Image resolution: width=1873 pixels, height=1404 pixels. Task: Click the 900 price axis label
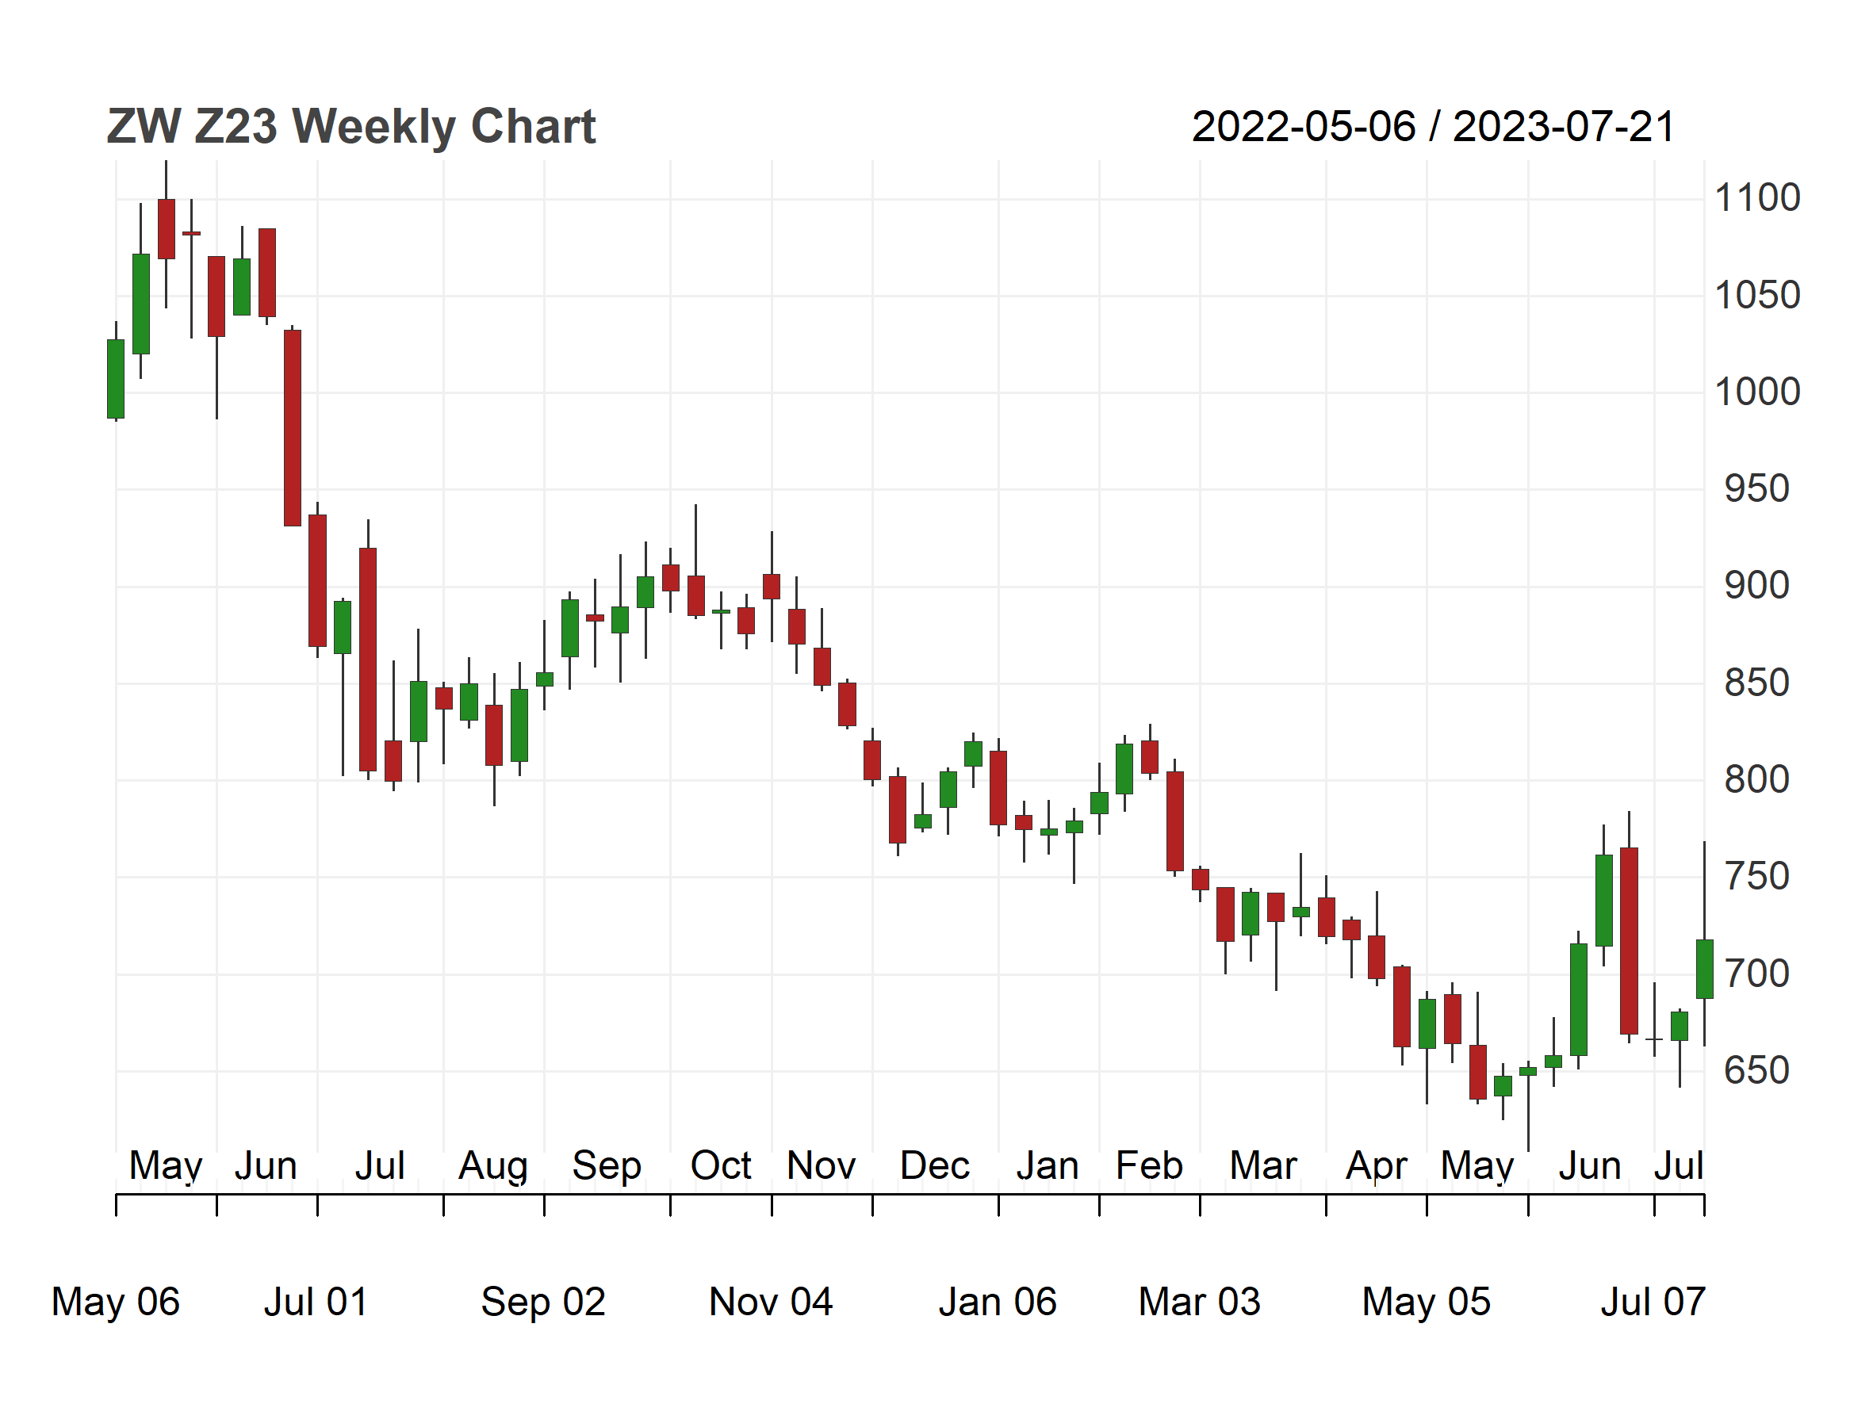[x=1757, y=586]
